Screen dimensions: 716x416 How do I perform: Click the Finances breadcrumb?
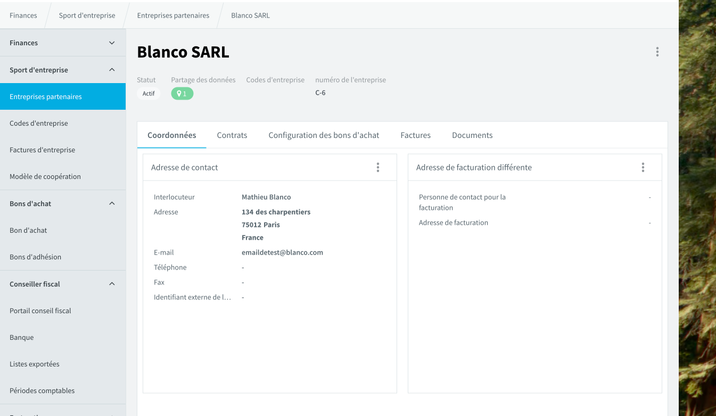pos(23,15)
